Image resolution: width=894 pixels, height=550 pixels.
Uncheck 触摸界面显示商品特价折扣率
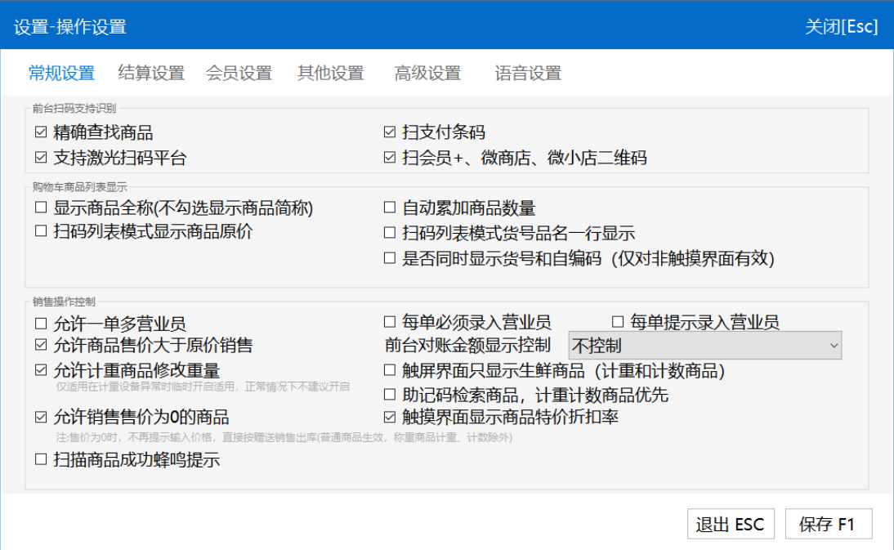[390, 418]
